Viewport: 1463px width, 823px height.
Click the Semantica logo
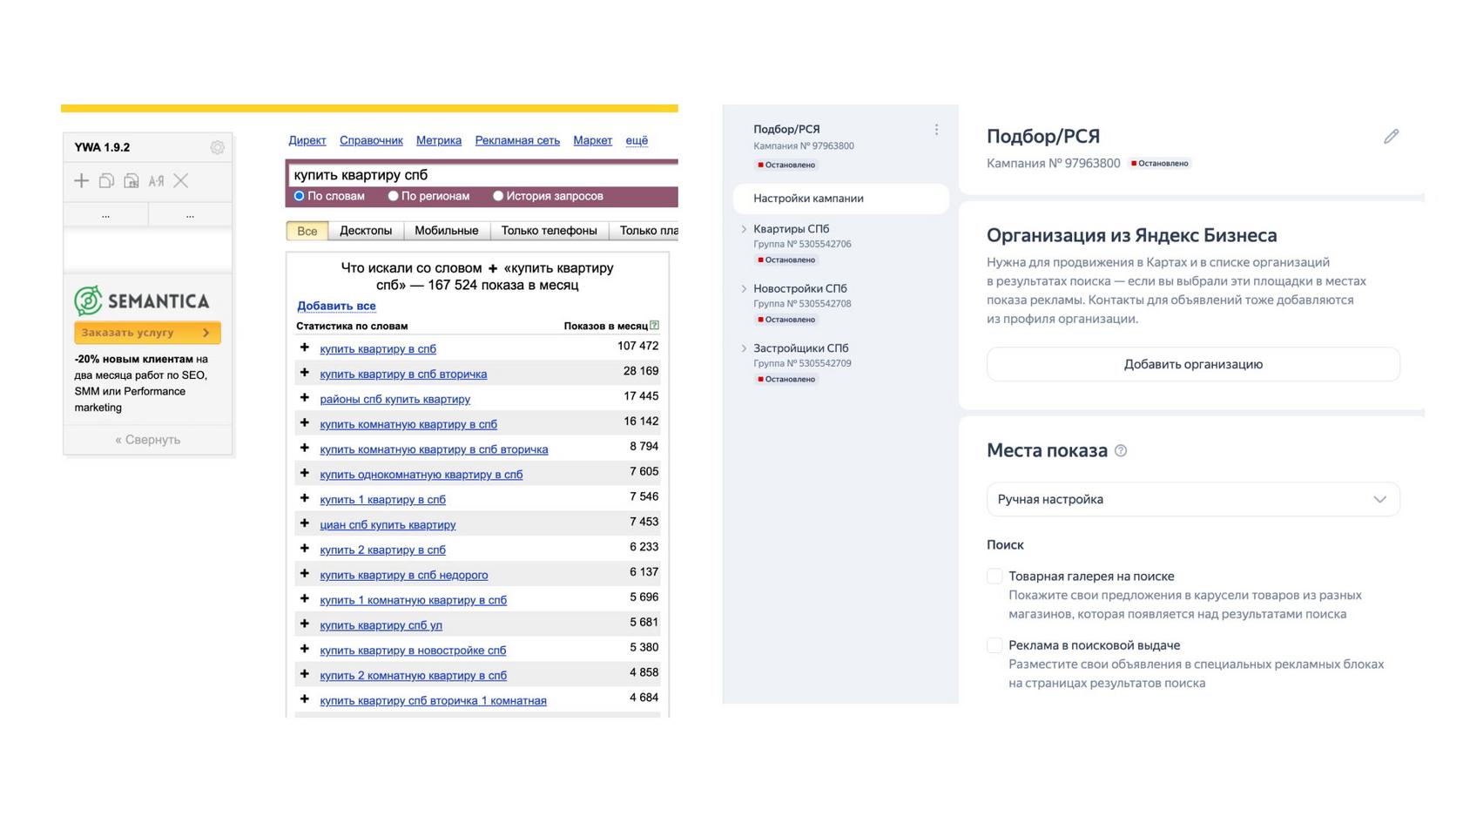pos(142,300)
